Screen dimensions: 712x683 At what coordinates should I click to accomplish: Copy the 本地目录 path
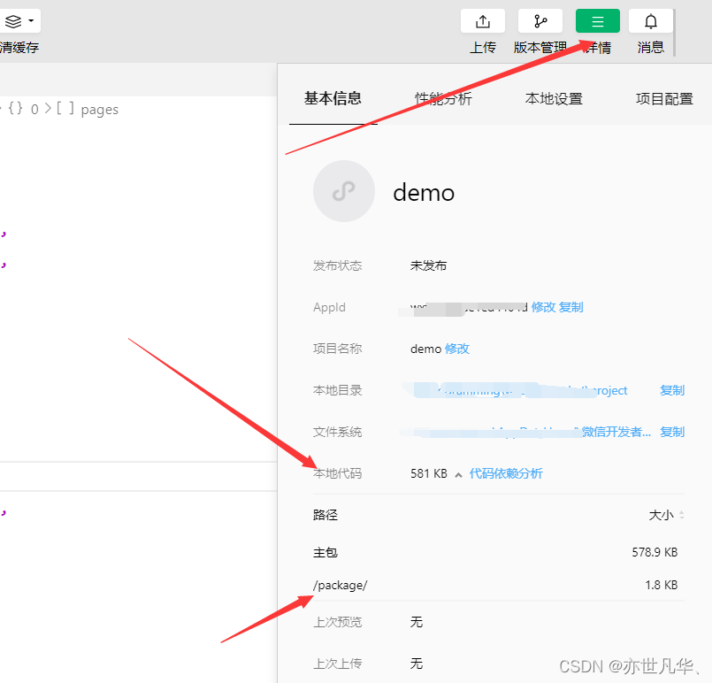(672, 390)
